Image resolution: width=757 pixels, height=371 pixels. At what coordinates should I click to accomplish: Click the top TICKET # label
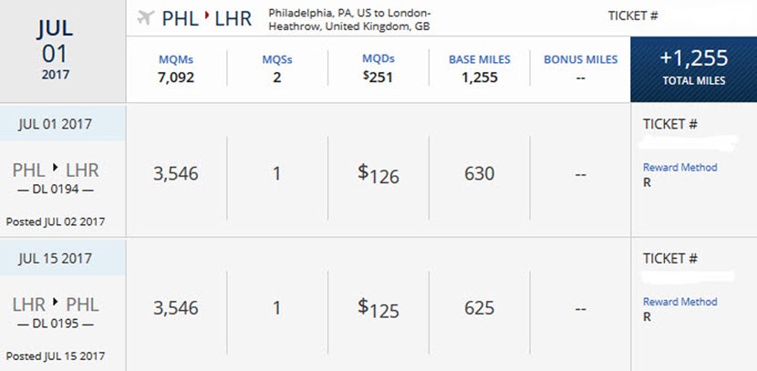[633, 15]
